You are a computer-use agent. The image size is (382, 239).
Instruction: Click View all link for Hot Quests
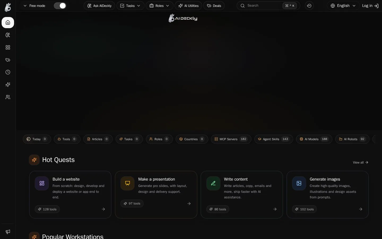coord(361,163)
